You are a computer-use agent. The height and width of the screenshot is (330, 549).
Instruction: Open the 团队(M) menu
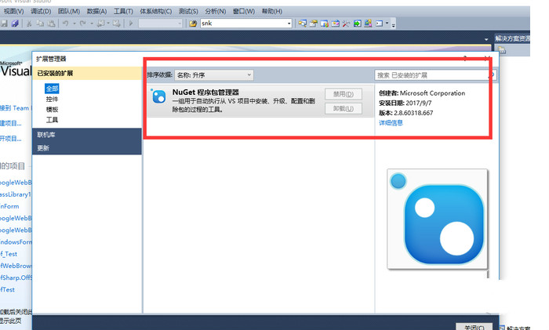(69, 11)
